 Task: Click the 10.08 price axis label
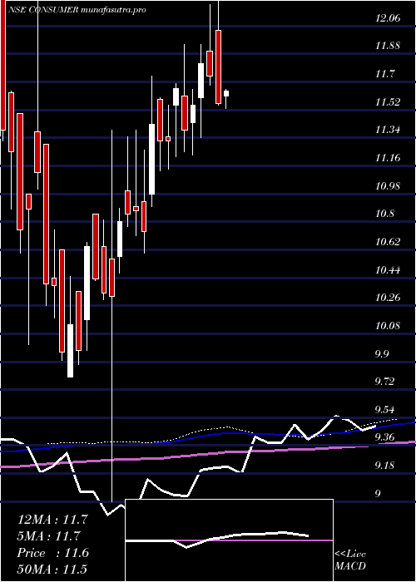388,326
